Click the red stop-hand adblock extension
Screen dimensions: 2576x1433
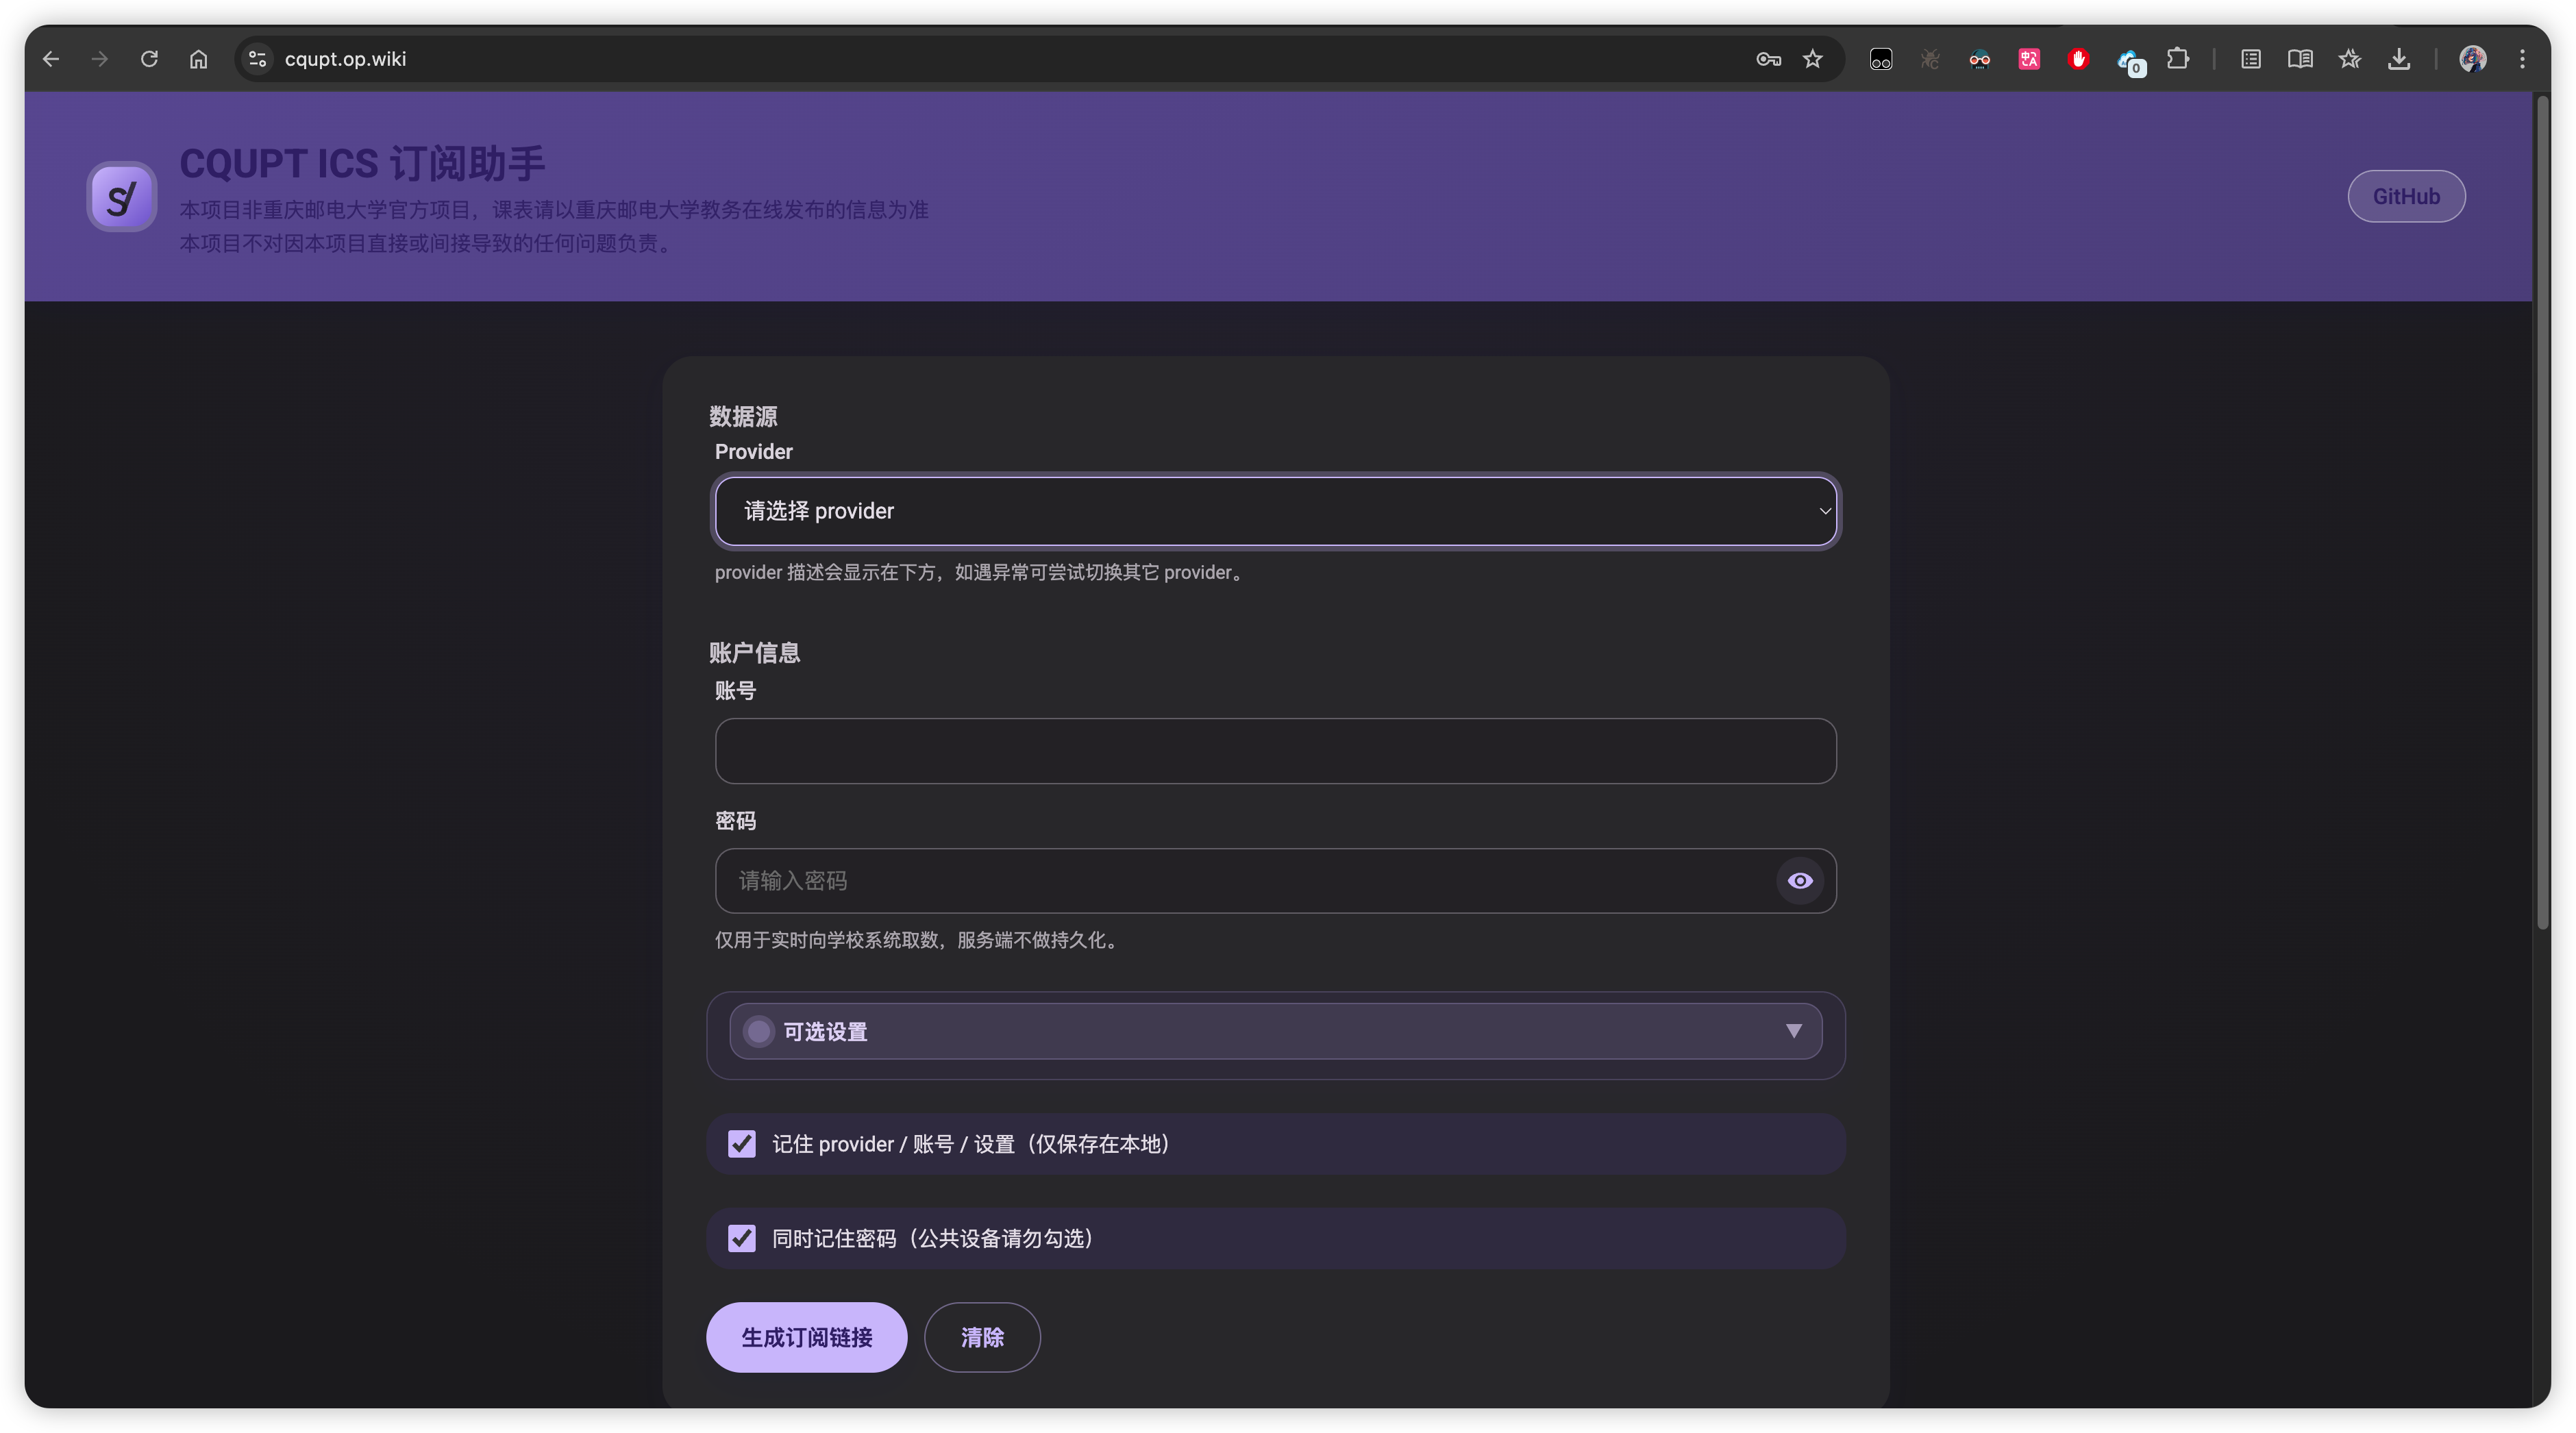click(2078, 59)
